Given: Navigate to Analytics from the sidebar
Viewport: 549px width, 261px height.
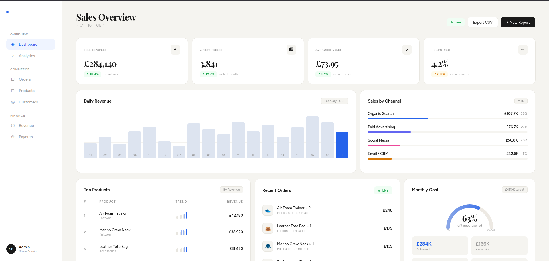Looking at the screenshot, I should 26,56.
